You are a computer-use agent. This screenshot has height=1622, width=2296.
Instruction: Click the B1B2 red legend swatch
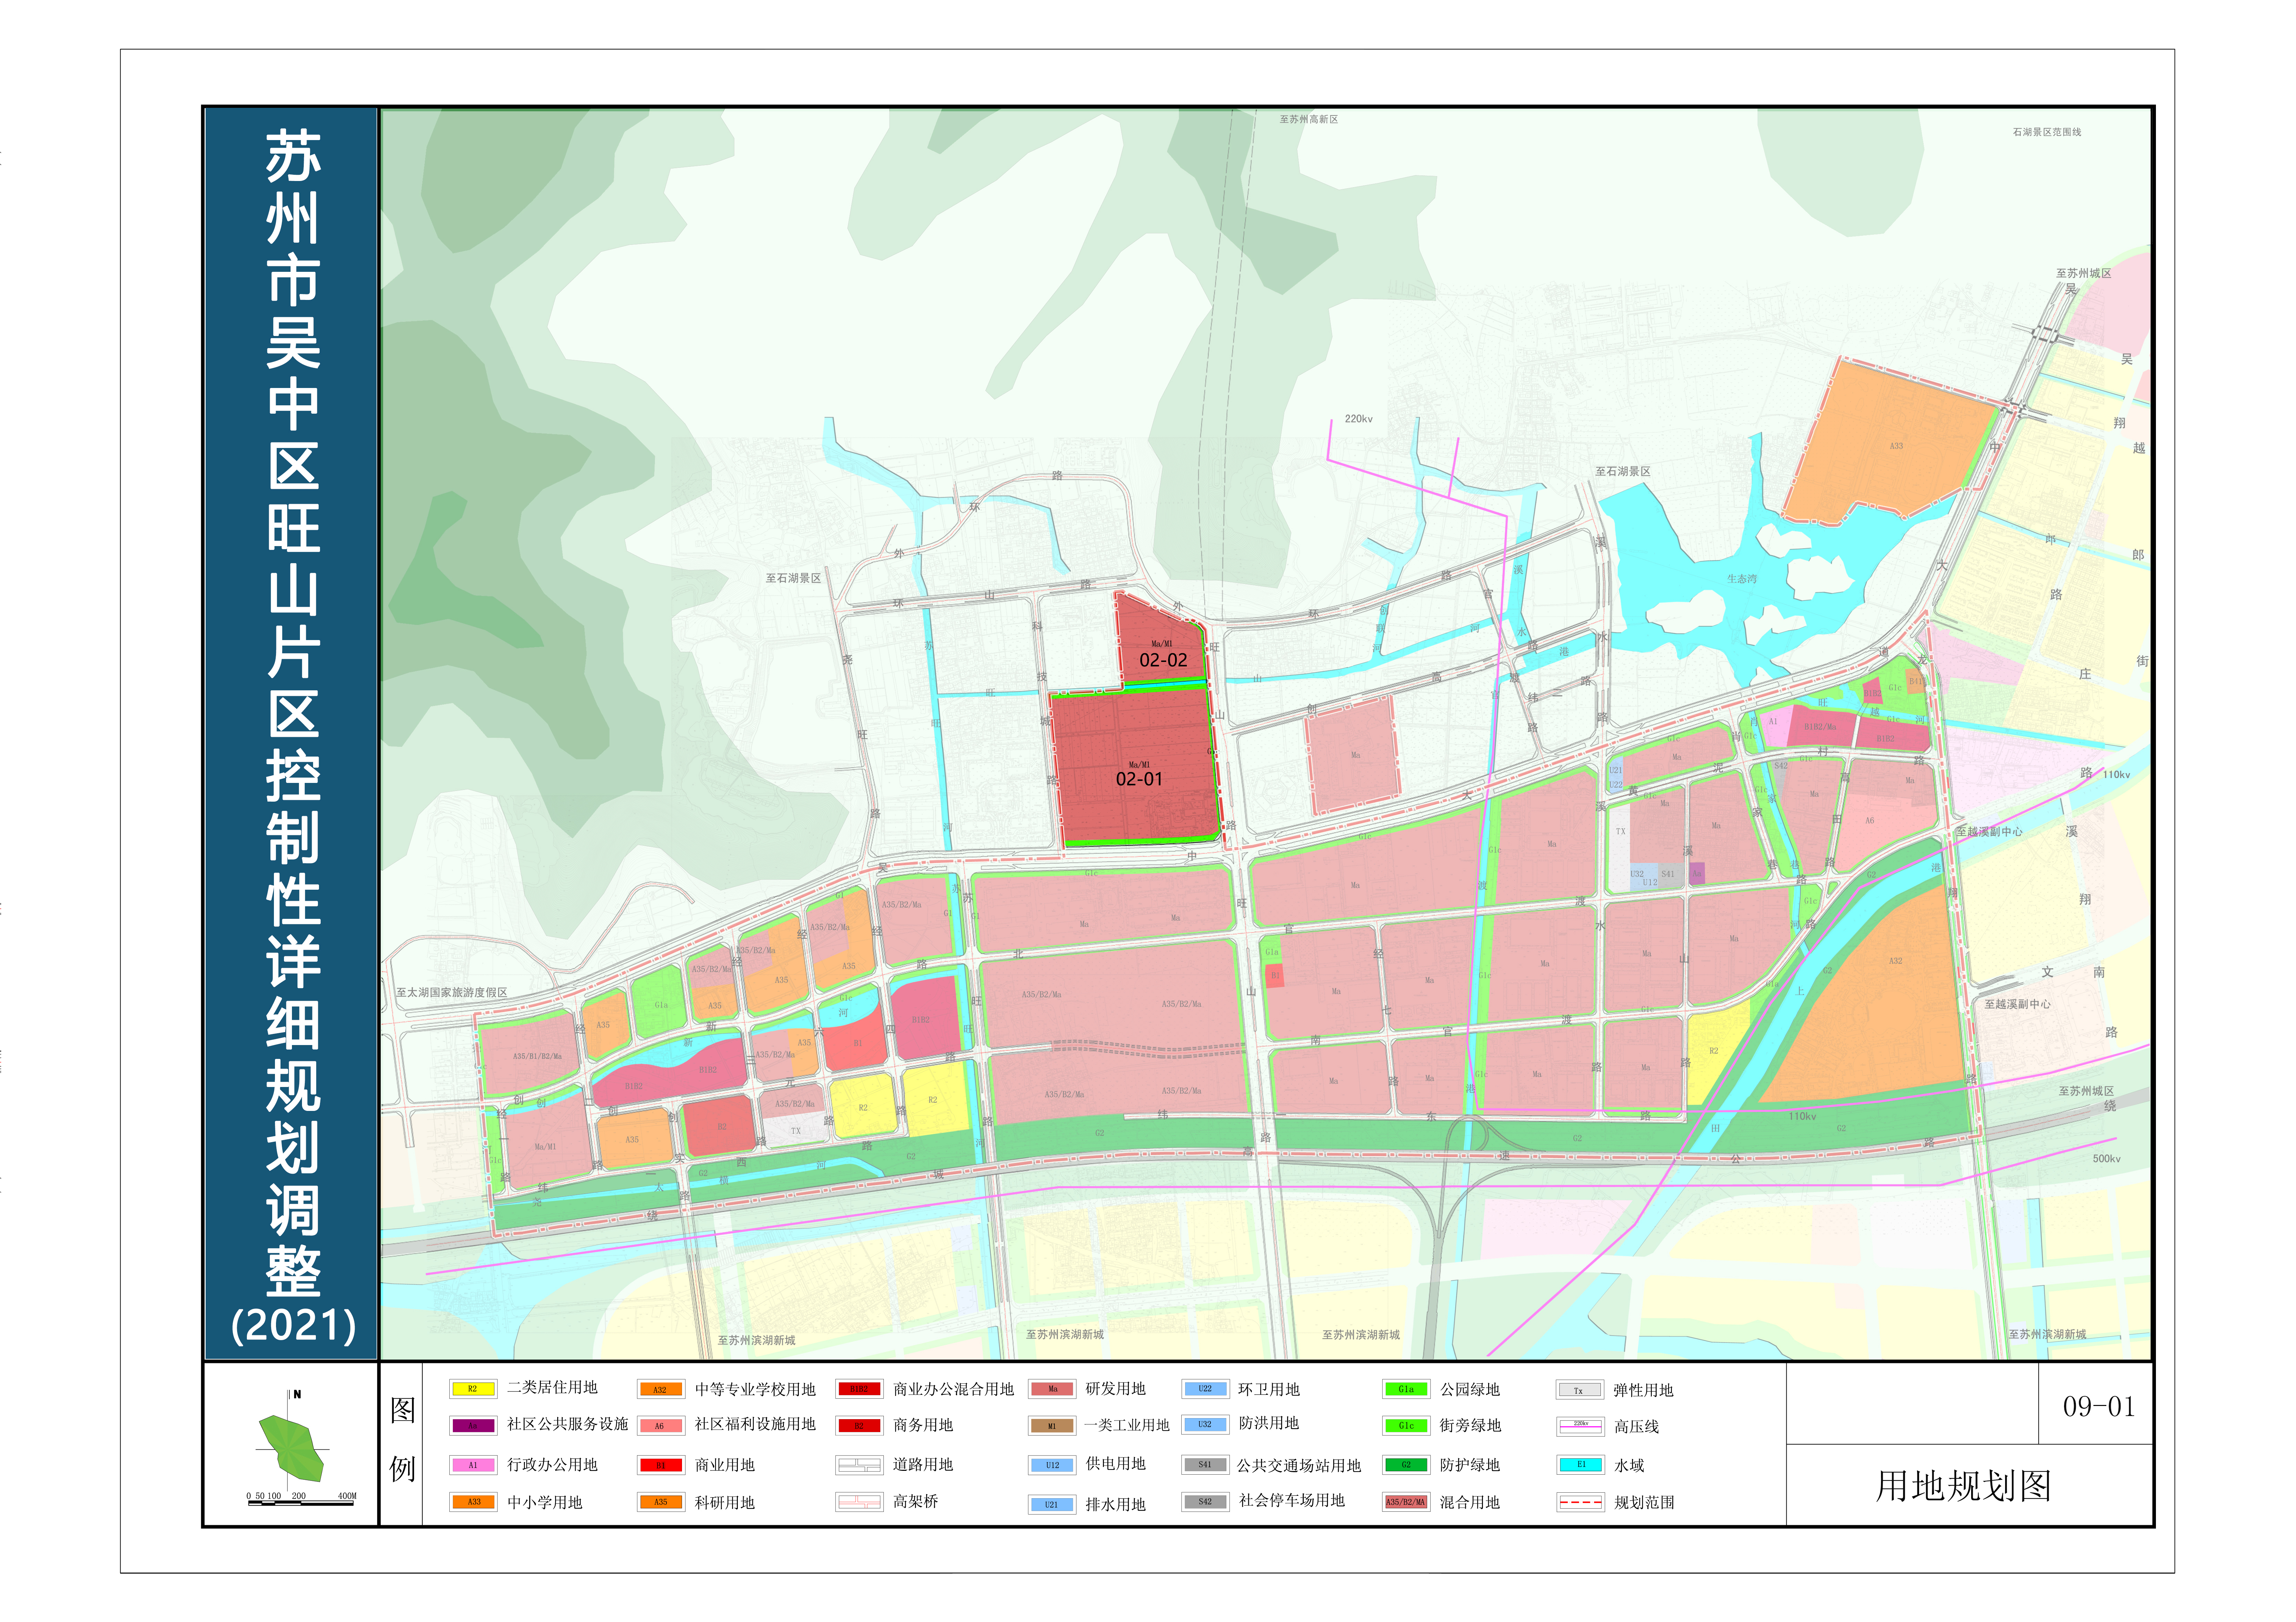[859, 1389]
